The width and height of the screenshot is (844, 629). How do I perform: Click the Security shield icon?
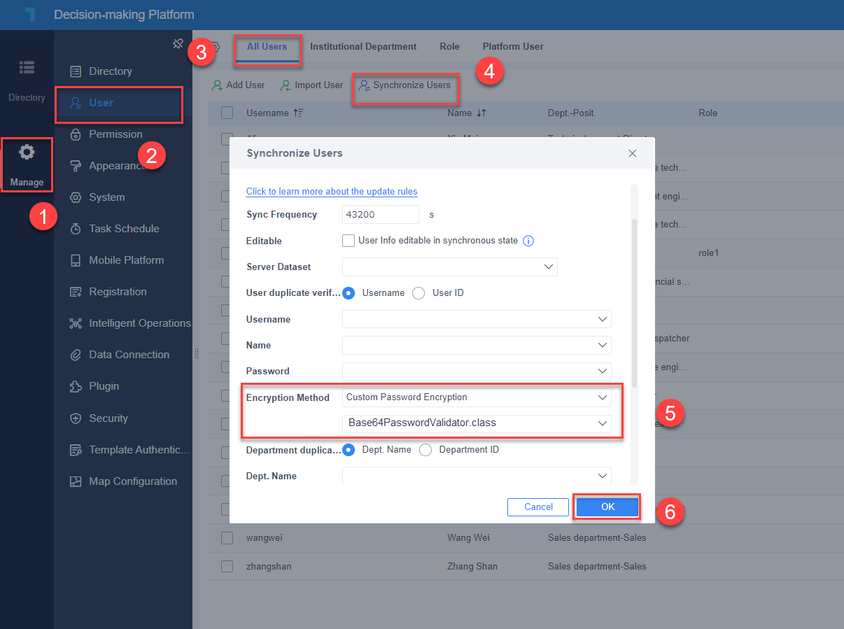[x=76, y=418]
